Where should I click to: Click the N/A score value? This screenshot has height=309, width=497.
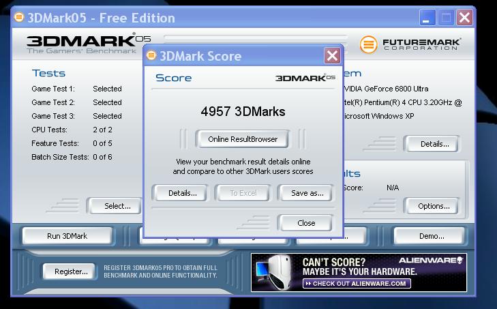coord(393,188)
